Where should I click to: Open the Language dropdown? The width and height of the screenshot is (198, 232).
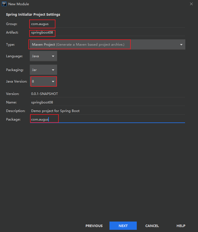tap(52, 56)
